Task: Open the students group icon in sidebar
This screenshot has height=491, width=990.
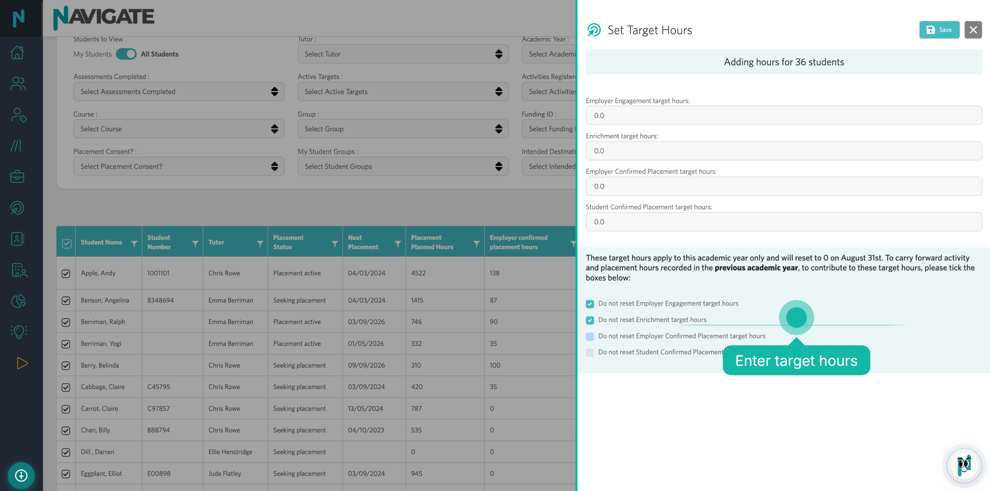Action: [18, 84]
